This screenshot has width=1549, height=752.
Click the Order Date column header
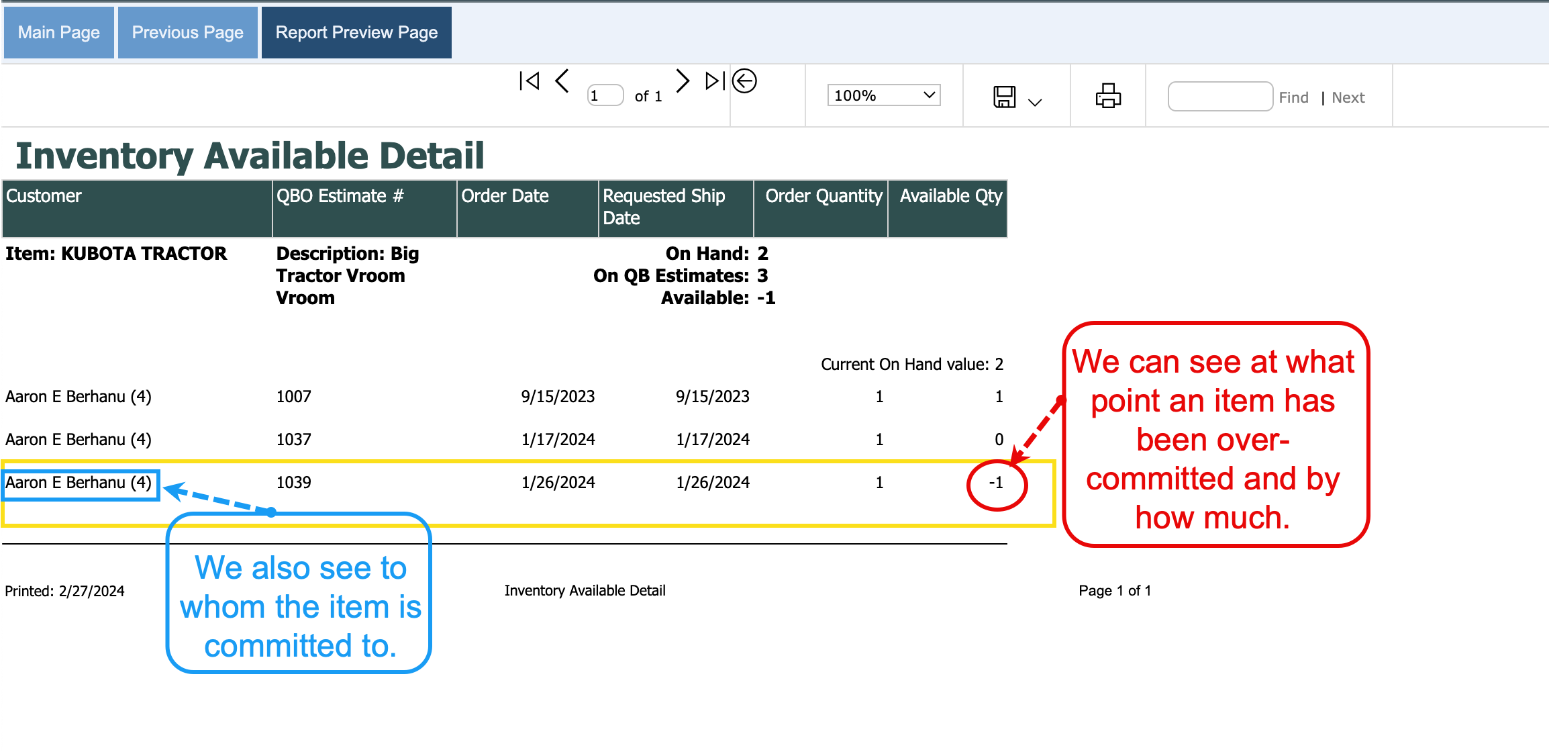pos(505,196)
